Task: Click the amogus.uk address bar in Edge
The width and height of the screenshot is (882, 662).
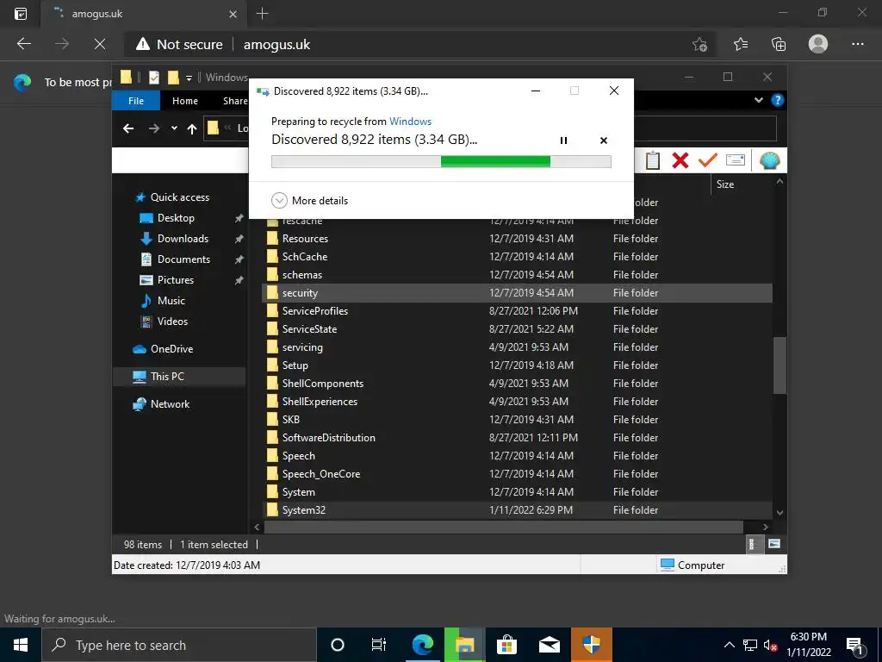Action: (276, 45)
